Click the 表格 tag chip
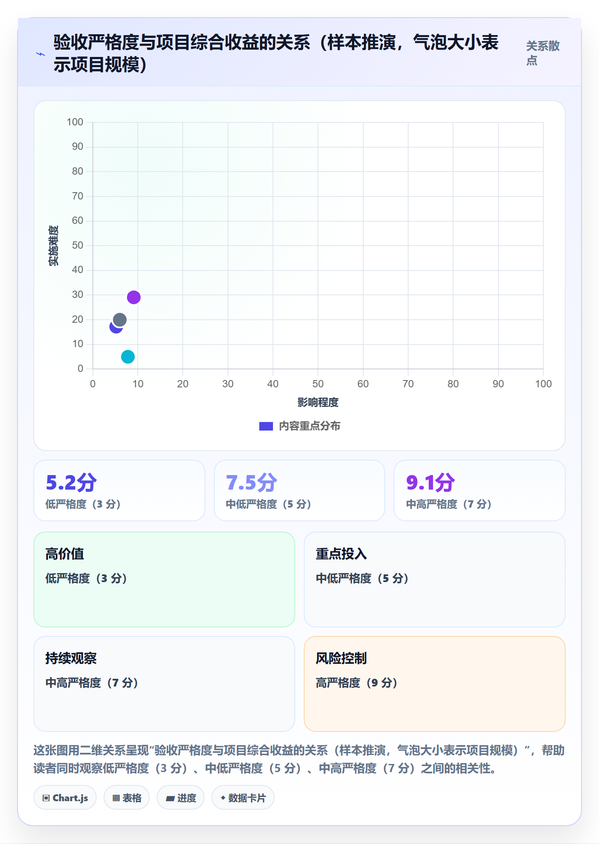The image size is (599, 844). [x=127, y=798]
